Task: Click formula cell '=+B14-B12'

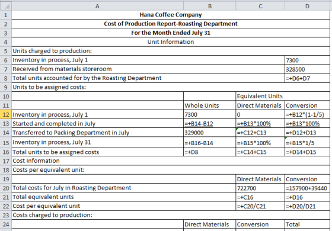Action: click(210, 123)
